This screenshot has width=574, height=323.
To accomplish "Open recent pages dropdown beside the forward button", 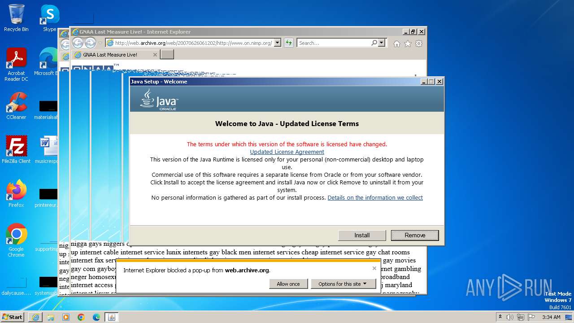I will pos(100,43).
